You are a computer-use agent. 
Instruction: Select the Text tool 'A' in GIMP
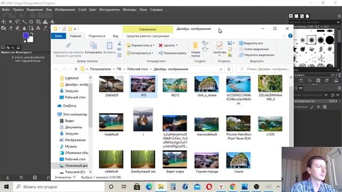click(x=38, y=28)
